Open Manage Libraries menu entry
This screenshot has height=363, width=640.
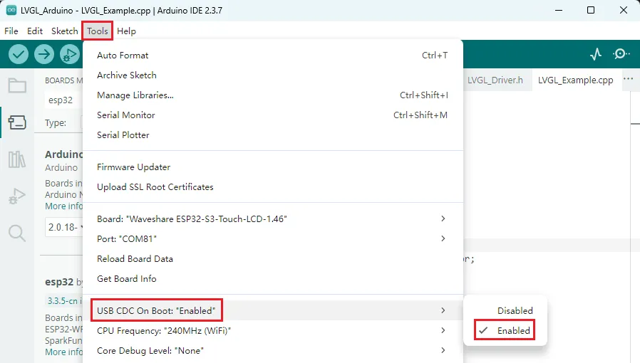pos(273,95)
